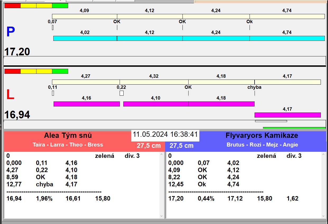Select the Alea Tým snů team header
The height and width of the screenshot is (224, 328).
click(x=68, y=136)
